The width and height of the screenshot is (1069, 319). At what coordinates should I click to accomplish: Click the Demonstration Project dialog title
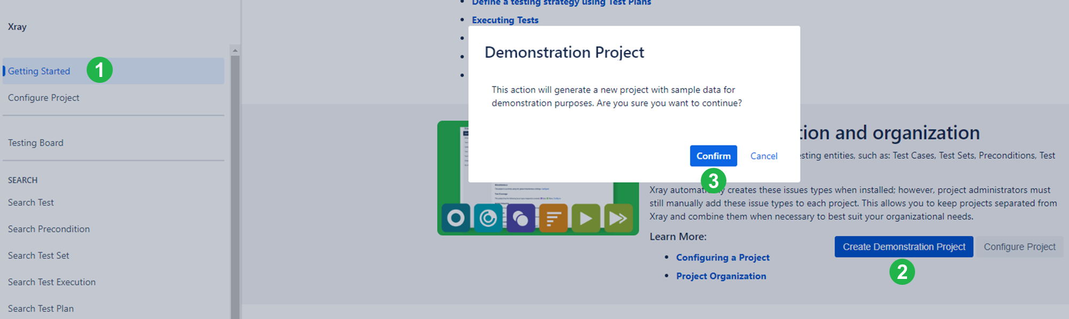564,52
